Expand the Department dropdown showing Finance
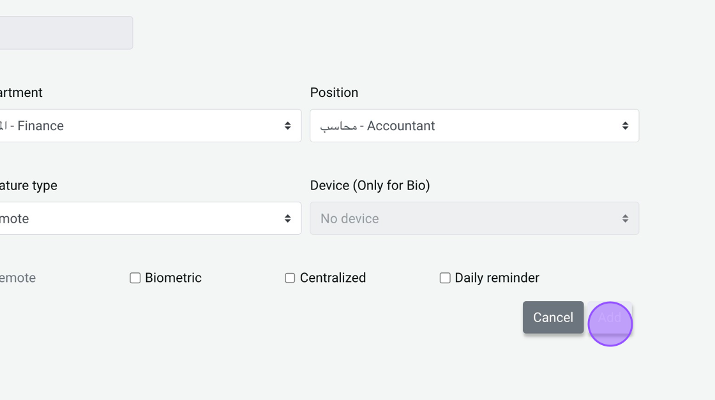 point(147,126)
